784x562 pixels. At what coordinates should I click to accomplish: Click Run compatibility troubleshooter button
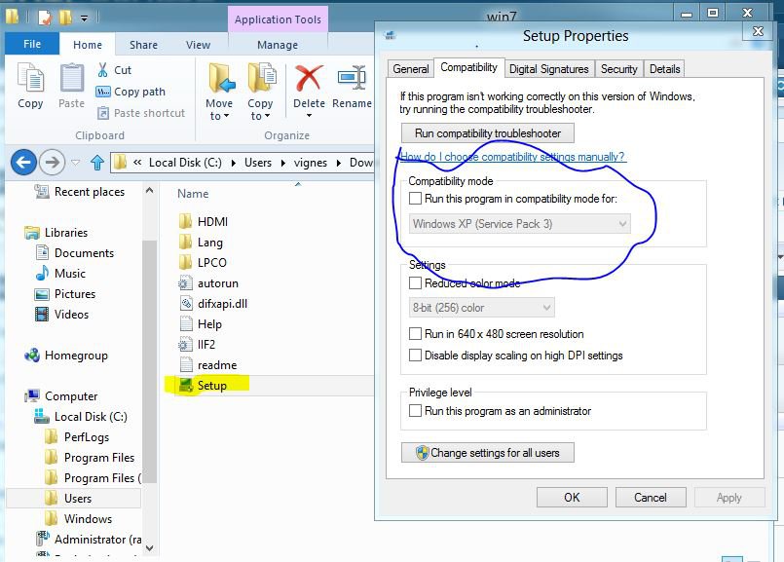pyautogui.click(x=488, y=133)
